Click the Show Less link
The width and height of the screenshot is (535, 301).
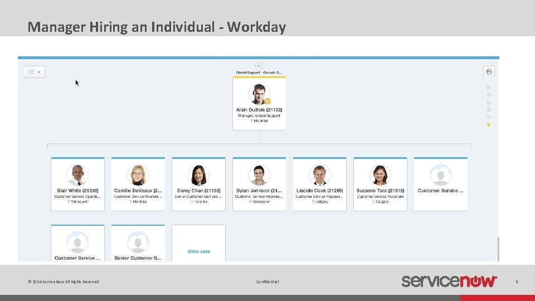(198, 251)
